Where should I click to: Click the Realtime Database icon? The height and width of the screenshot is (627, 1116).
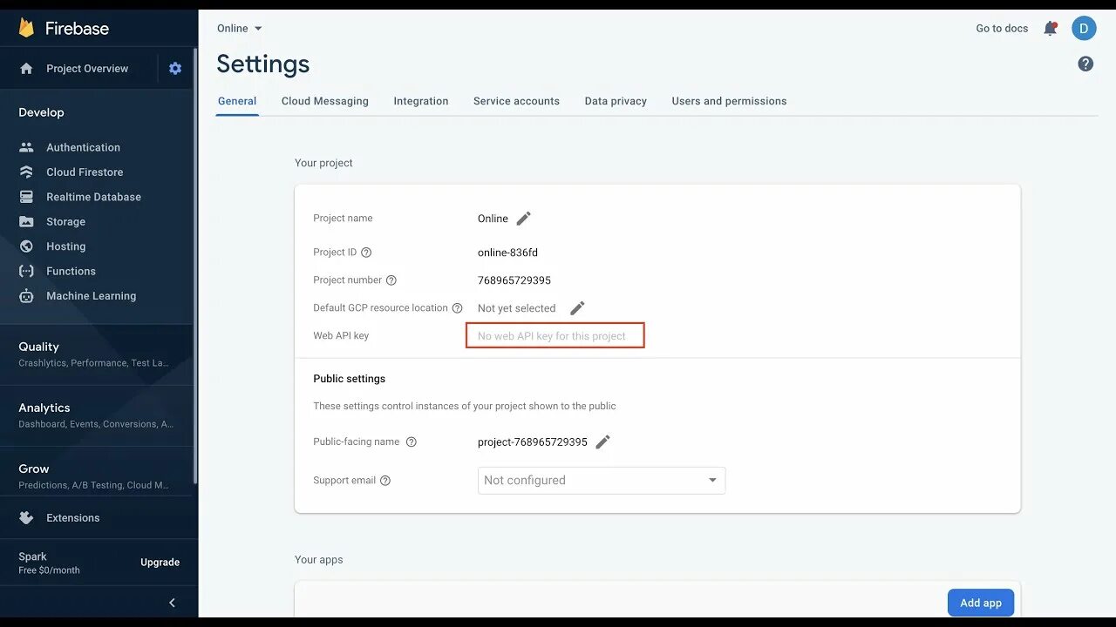tap(26, 197)
